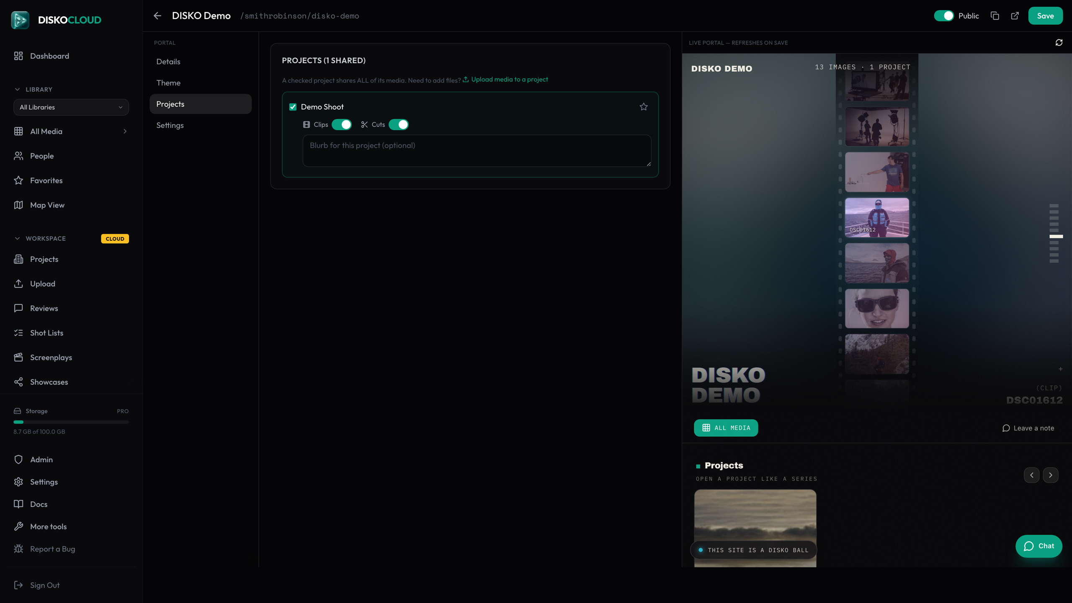Viewport: 1072px width, 603px height.
Task: Save the portal changes
Action: 1045,16
